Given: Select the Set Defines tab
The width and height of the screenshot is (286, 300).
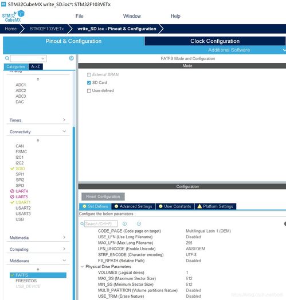Looking at the screenshot, I should tap(95, 206).
